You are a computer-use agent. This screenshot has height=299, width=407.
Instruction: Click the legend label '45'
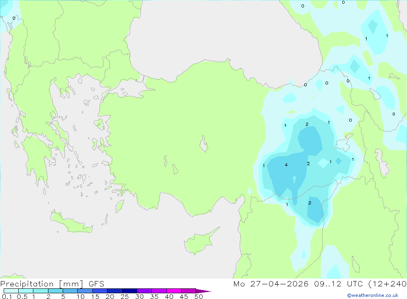[x=184, y=297]
